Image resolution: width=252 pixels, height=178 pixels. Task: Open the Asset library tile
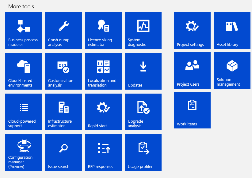point(232,31)
